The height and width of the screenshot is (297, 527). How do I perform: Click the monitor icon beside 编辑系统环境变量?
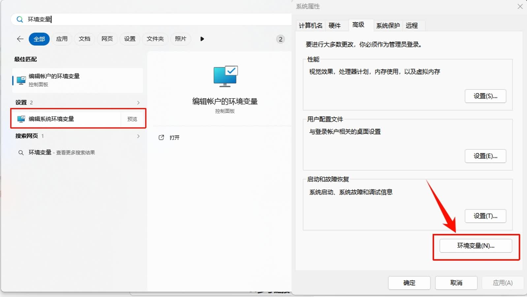[x=21, y=119]
